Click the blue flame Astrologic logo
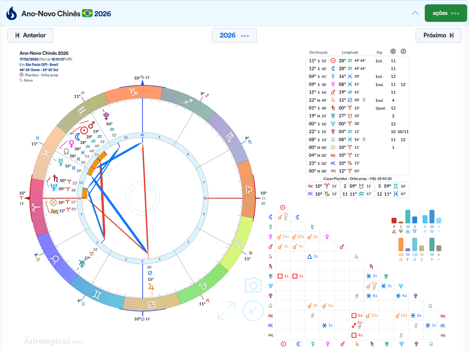 [x=11, y=13]
